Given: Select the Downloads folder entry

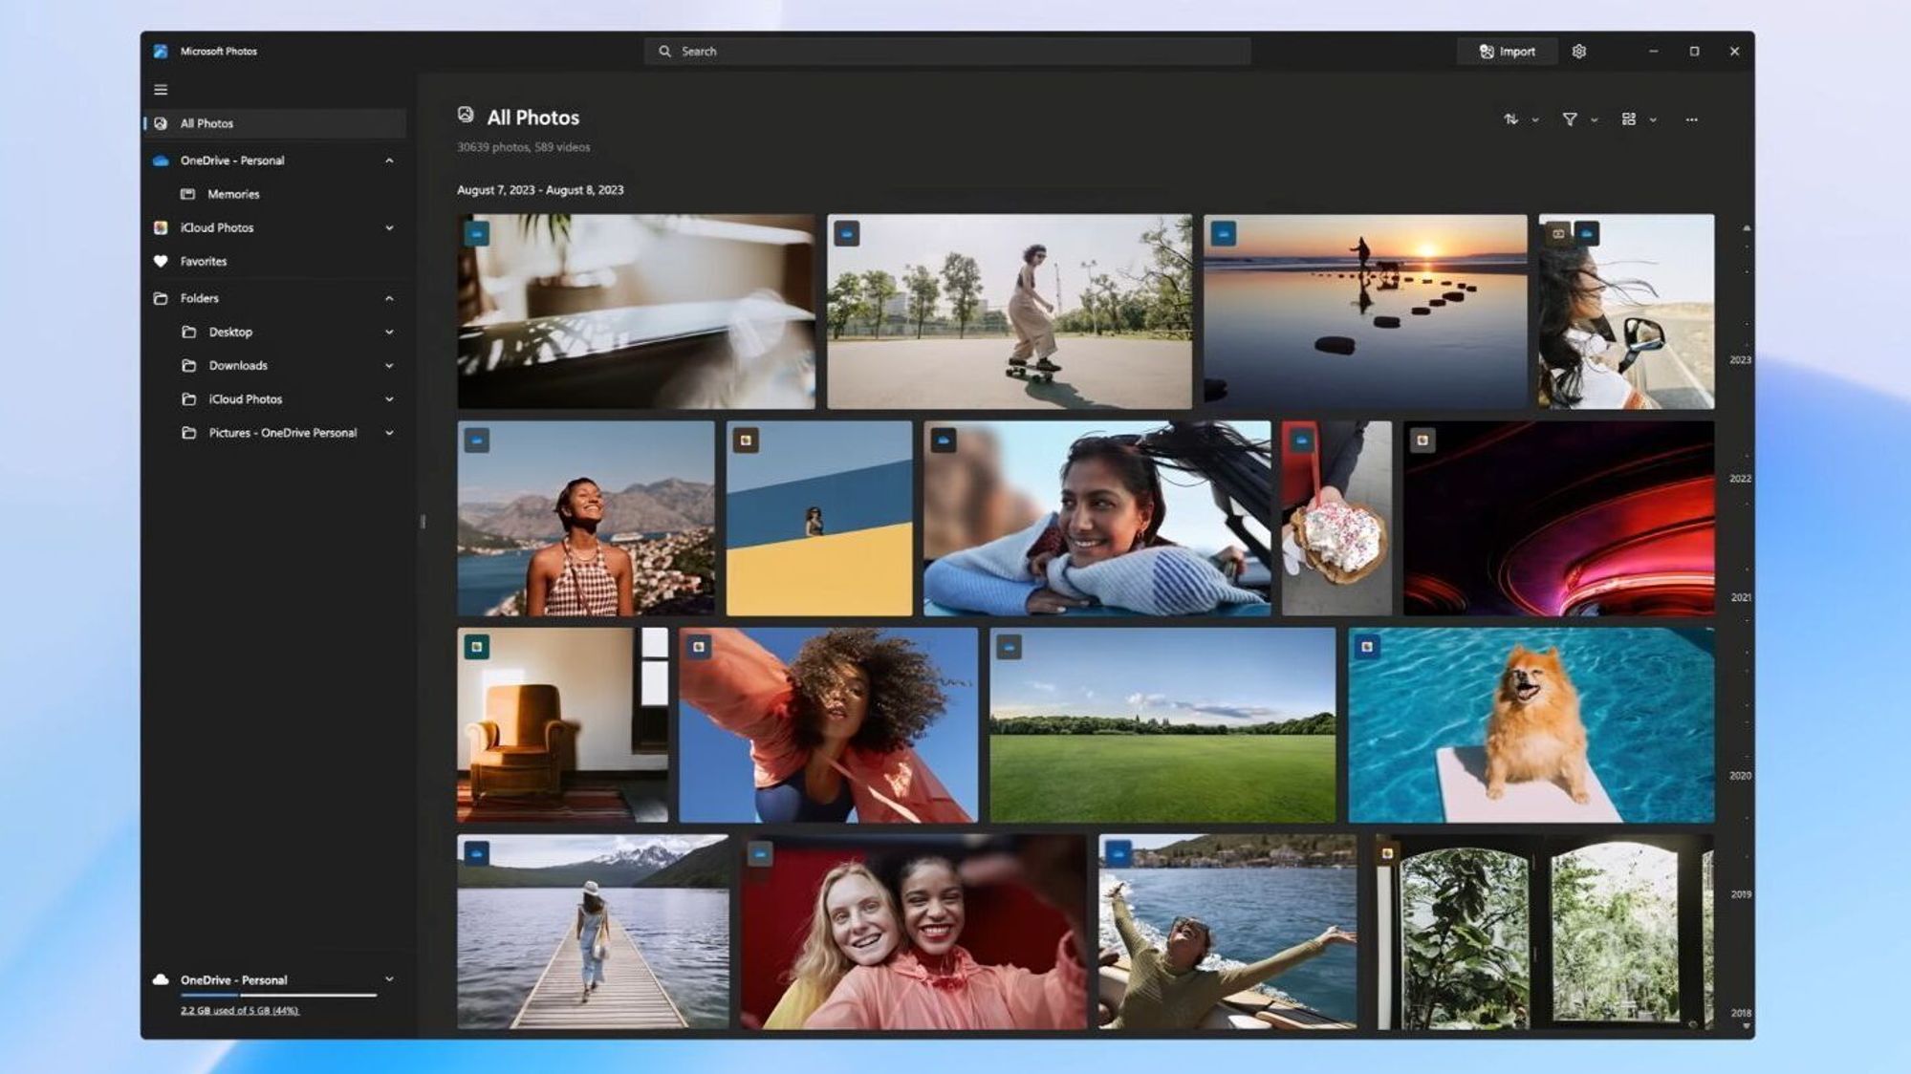Looking at the screenshot, I should coord(275,365).
